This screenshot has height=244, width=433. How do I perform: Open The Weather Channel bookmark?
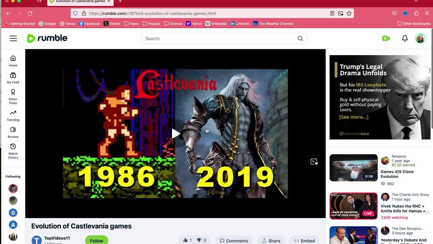(273, 24)
